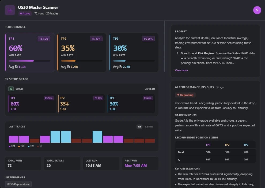Toggle the "Active" status indicator

[x=25, y=13]
